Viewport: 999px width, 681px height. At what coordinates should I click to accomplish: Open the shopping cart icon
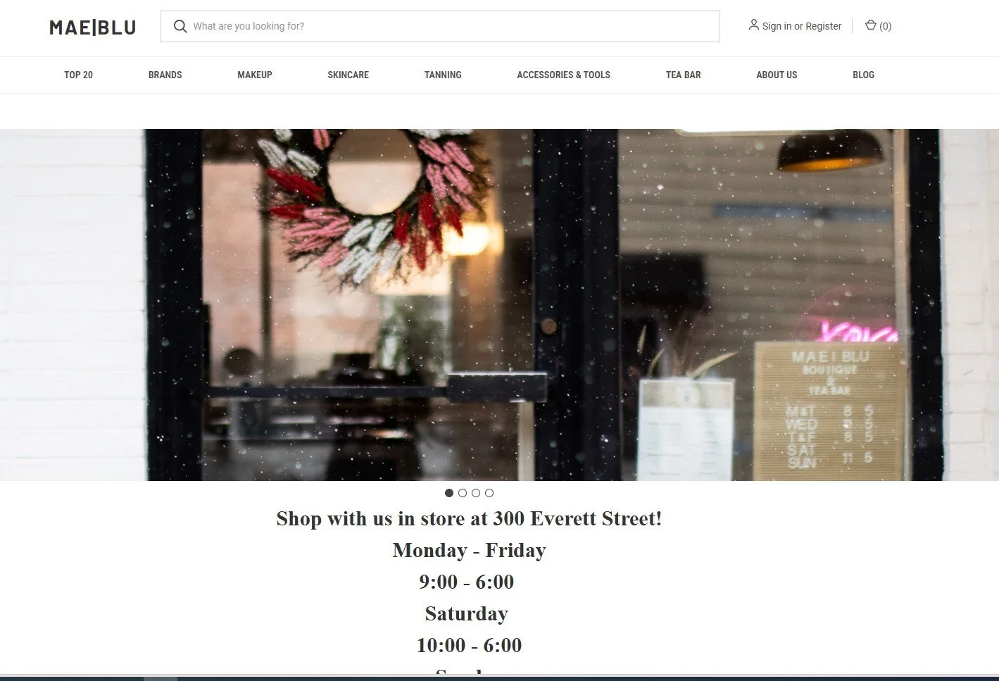(x=870, y=25)
